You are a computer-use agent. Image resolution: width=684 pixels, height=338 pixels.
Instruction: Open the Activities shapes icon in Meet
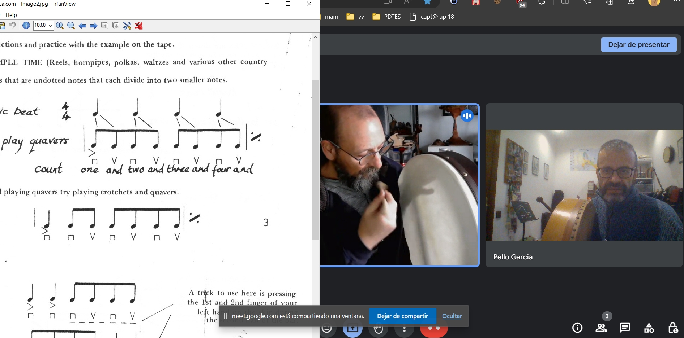pos(649,328)
